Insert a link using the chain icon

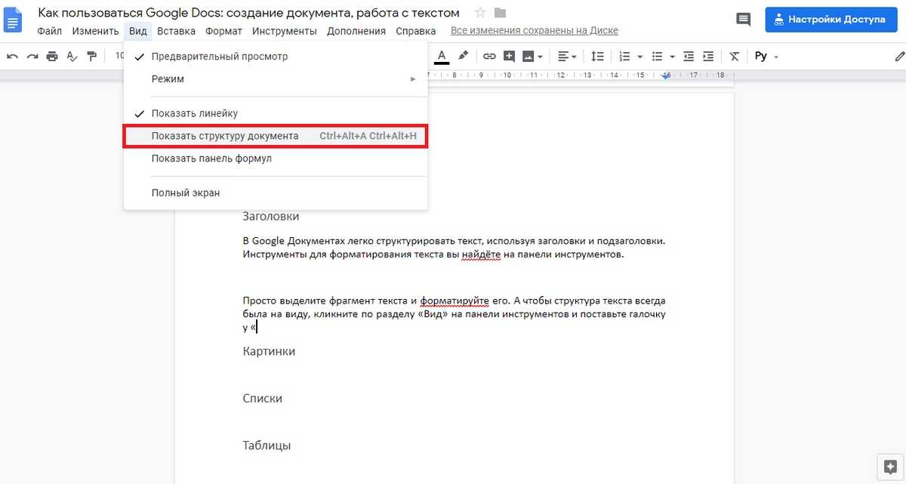pos(489,56)
